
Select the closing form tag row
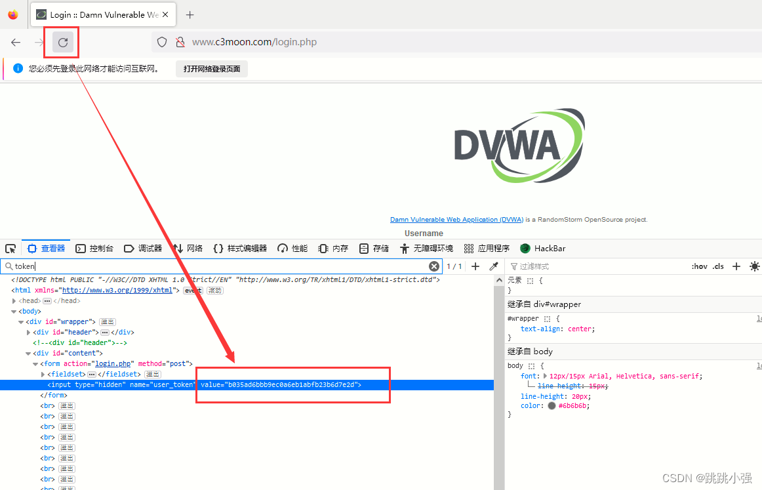(x=54, y=395)
